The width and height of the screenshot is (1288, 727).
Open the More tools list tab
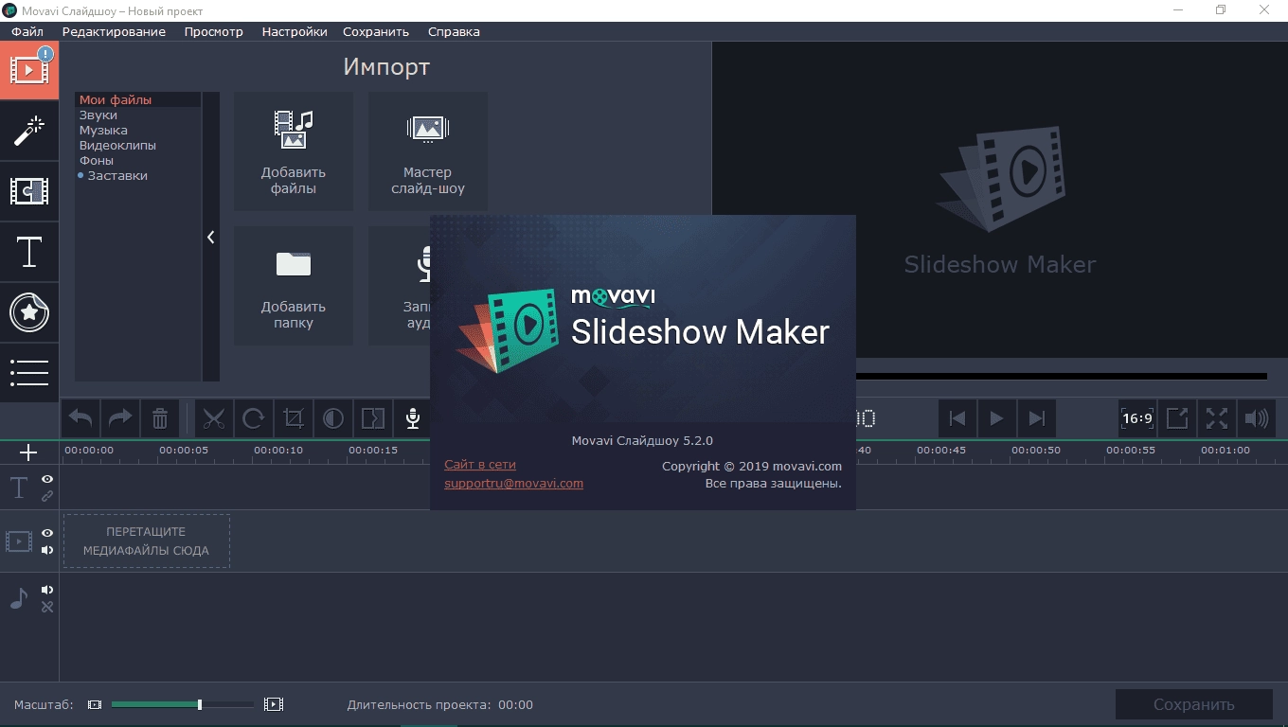29,373
